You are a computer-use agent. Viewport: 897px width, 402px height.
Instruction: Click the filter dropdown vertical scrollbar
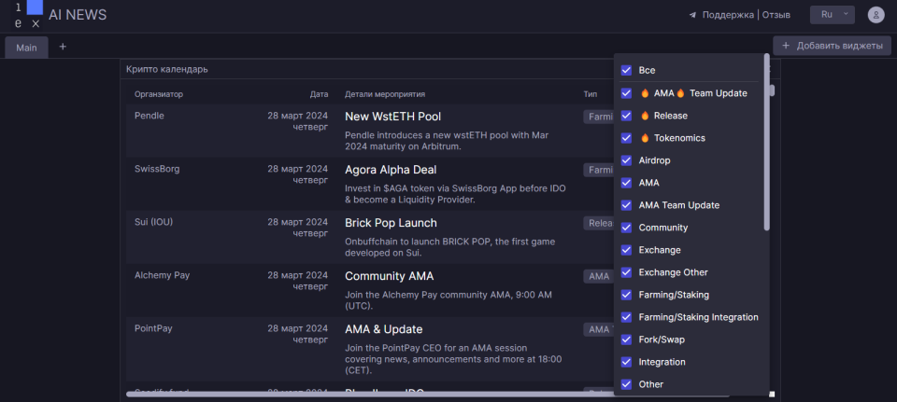[x=766, y=143]
